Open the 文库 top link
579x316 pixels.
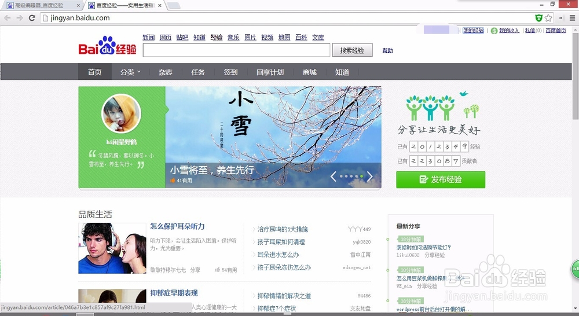(x=318, y=37)
